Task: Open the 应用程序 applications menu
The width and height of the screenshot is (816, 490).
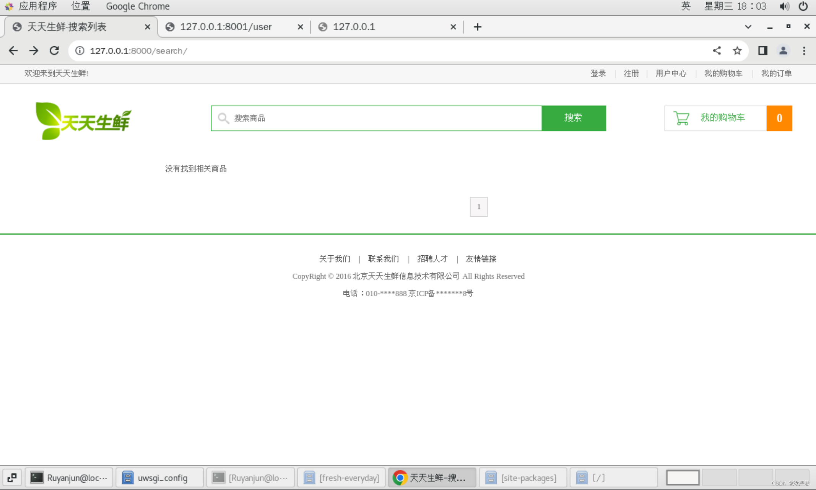Action: [37, 6]
